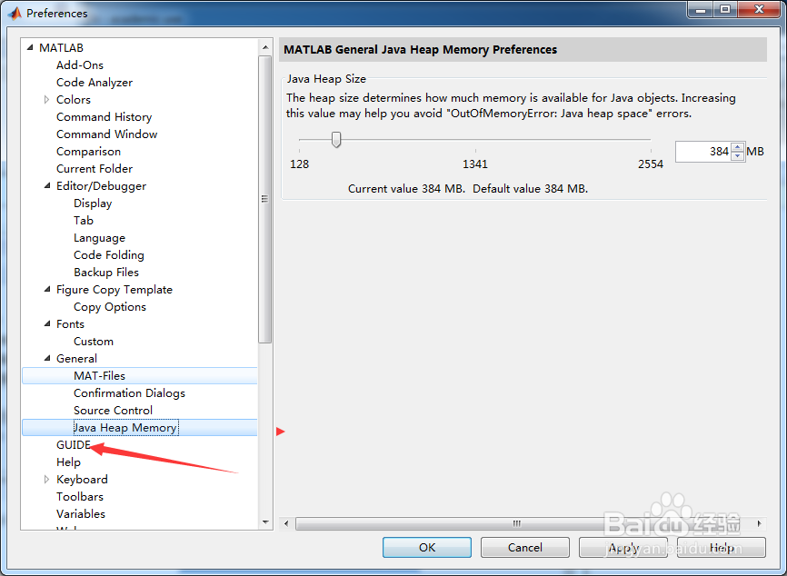
Task: Open Code Folding preferences
Action: [109, 255]
